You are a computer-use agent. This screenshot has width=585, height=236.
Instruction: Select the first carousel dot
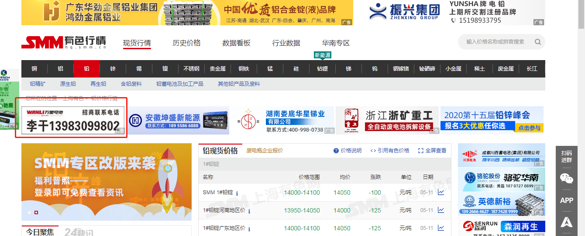click(x=29, y=212)
